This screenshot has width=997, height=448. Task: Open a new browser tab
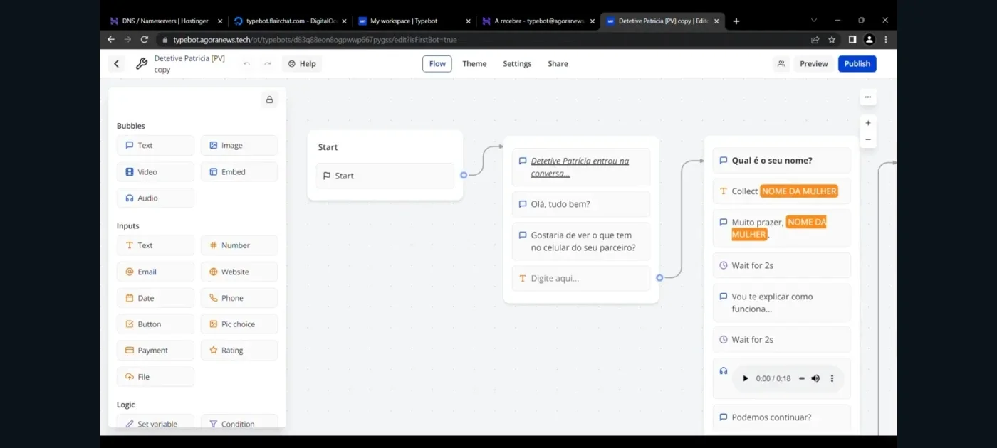coord(736,21)
